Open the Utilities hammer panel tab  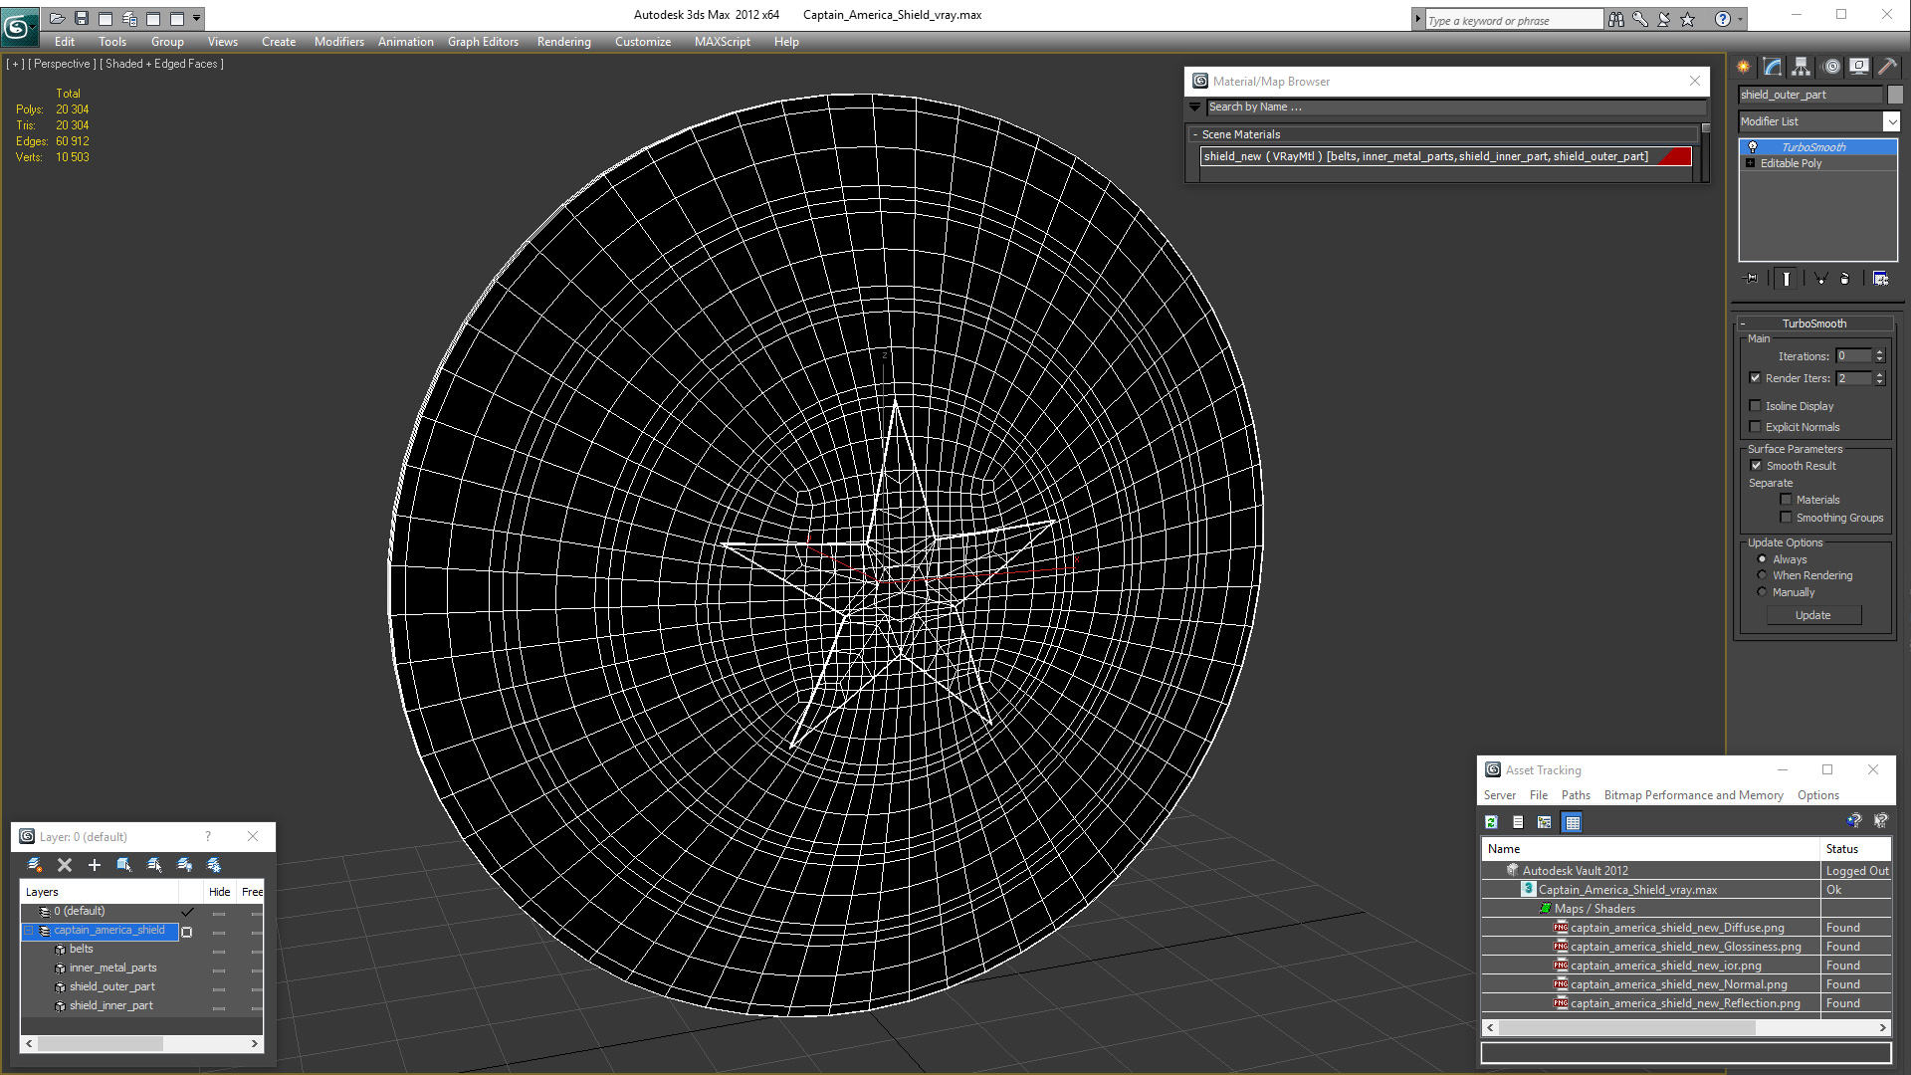tap(1887, 67)
